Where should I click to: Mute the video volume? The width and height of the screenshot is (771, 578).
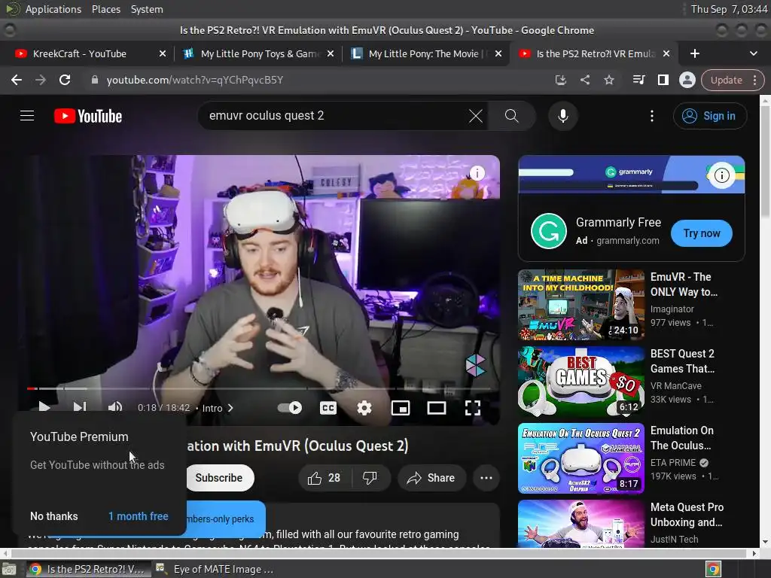pyautogui.click(x=115, y=407)
